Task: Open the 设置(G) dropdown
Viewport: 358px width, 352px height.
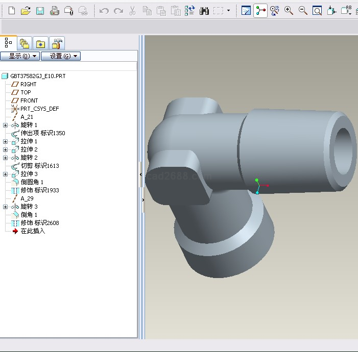Action: click(61, 56)
